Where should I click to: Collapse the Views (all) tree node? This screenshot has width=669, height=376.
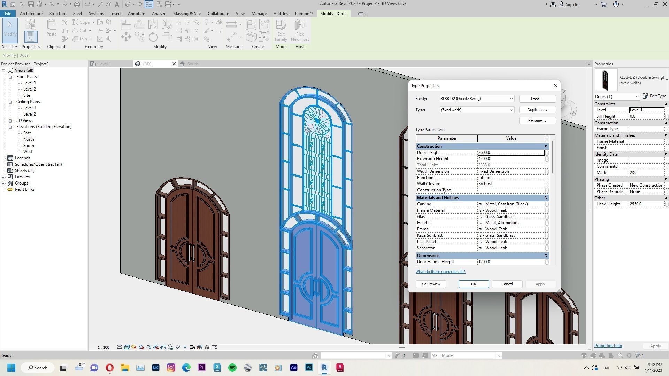[3, 70]
